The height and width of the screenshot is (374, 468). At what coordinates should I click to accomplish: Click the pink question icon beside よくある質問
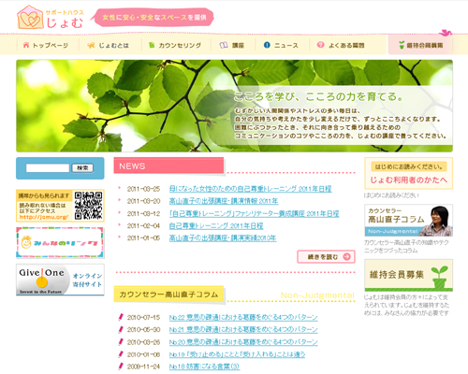[x=320, y=45]
